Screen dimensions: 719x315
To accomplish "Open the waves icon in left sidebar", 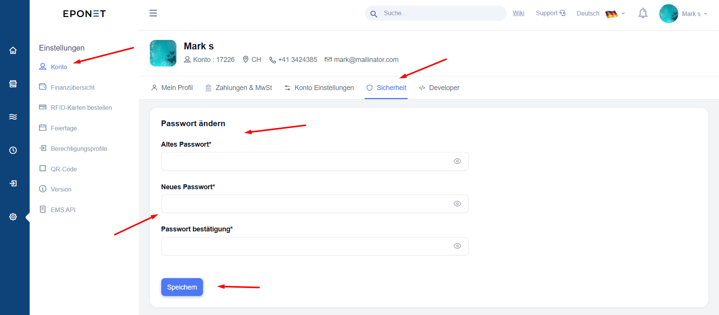I will pyautogui.click(x=13, y=117).
